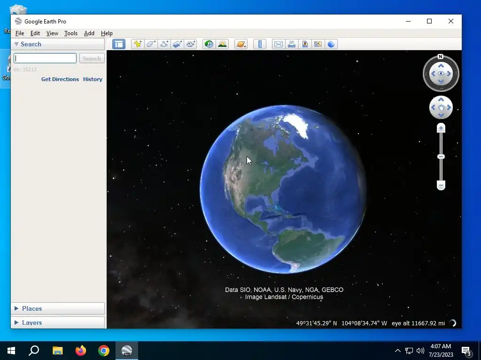View in Google Maps icon

[x=318, y=44]
